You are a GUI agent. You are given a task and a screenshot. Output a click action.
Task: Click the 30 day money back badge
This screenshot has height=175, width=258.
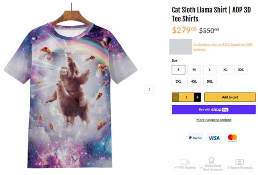(212, 161)
